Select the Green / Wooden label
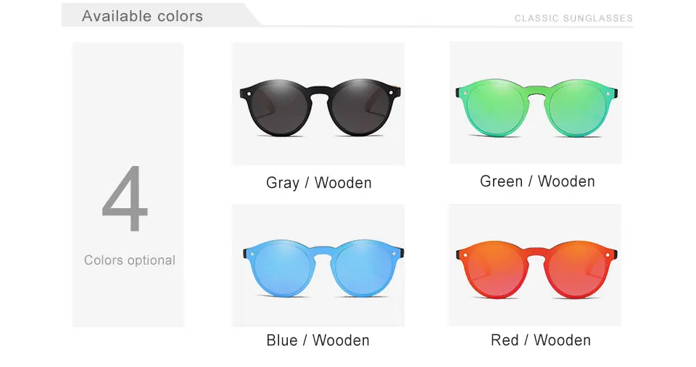This screenshot has width=696, height=367. tap(537, 181)
